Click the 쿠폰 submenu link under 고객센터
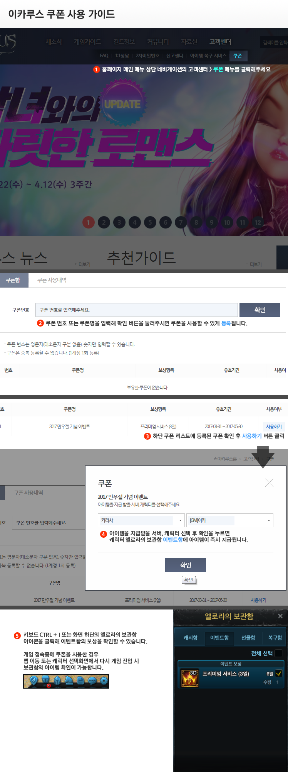Viewport: 288px width, 772px height. (x=238, y=56)
